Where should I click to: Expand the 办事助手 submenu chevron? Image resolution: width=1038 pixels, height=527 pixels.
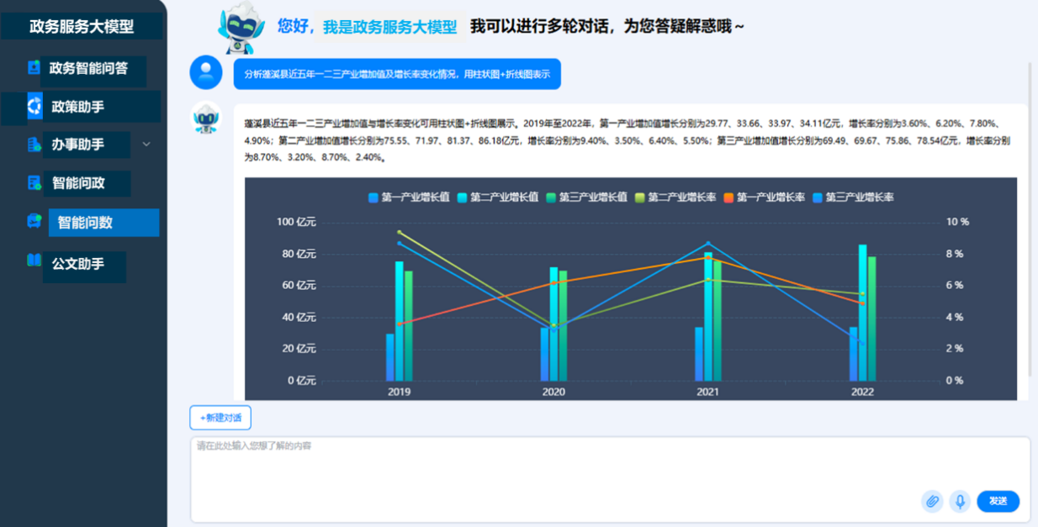[146, 145]
